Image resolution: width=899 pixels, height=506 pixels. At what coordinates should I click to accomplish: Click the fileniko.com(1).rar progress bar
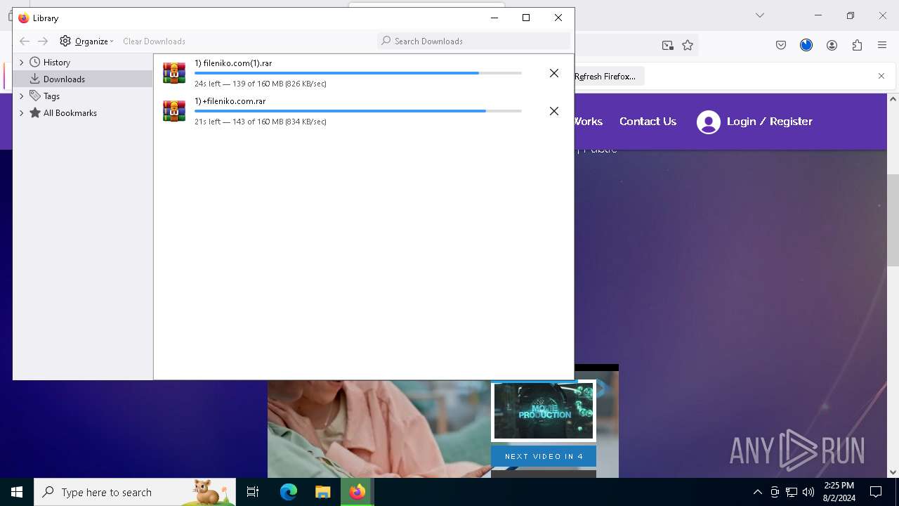[x=358, y=73]
